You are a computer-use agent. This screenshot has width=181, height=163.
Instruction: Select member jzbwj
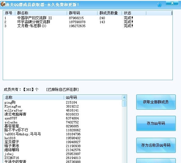[x=9, y=154]
